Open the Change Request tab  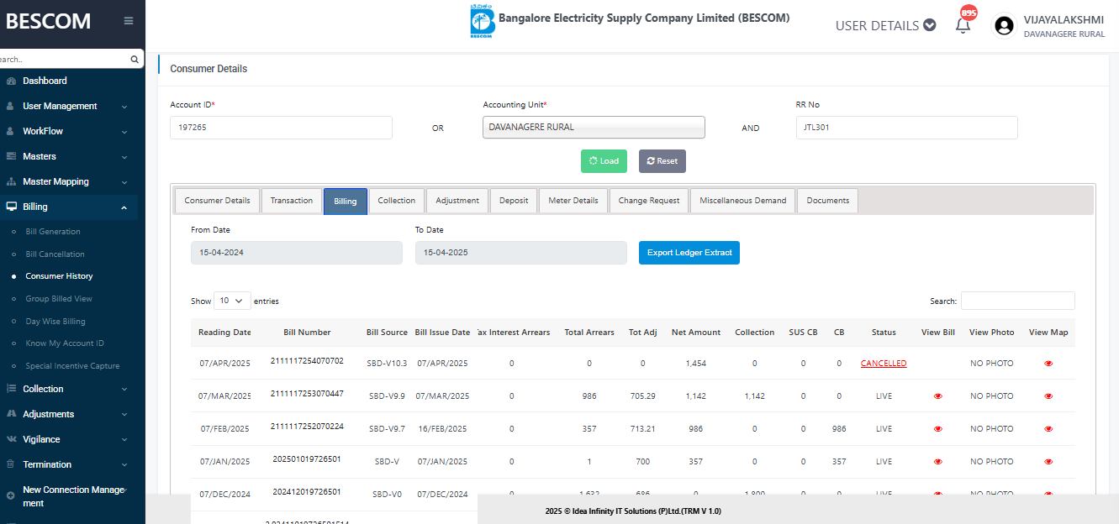coord(649,201)
